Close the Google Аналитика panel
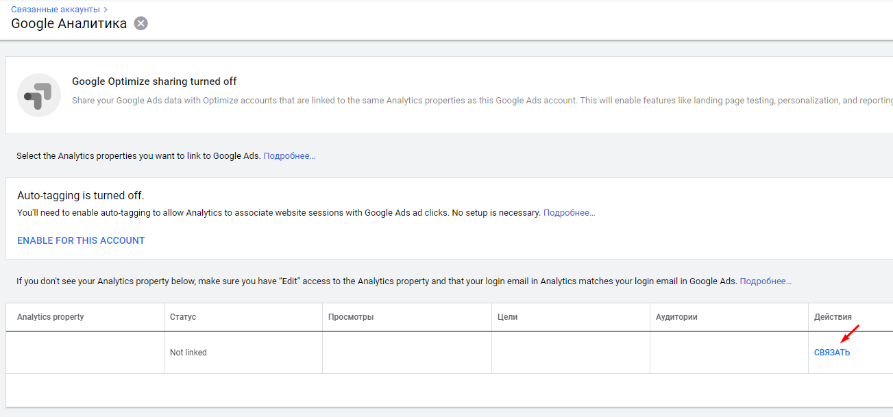 click(140, 23)
